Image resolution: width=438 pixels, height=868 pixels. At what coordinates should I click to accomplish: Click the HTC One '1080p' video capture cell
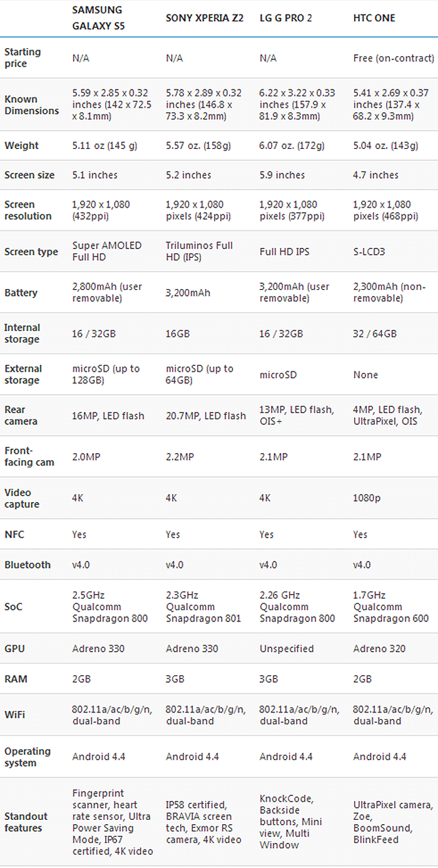(x=367, y=498)
